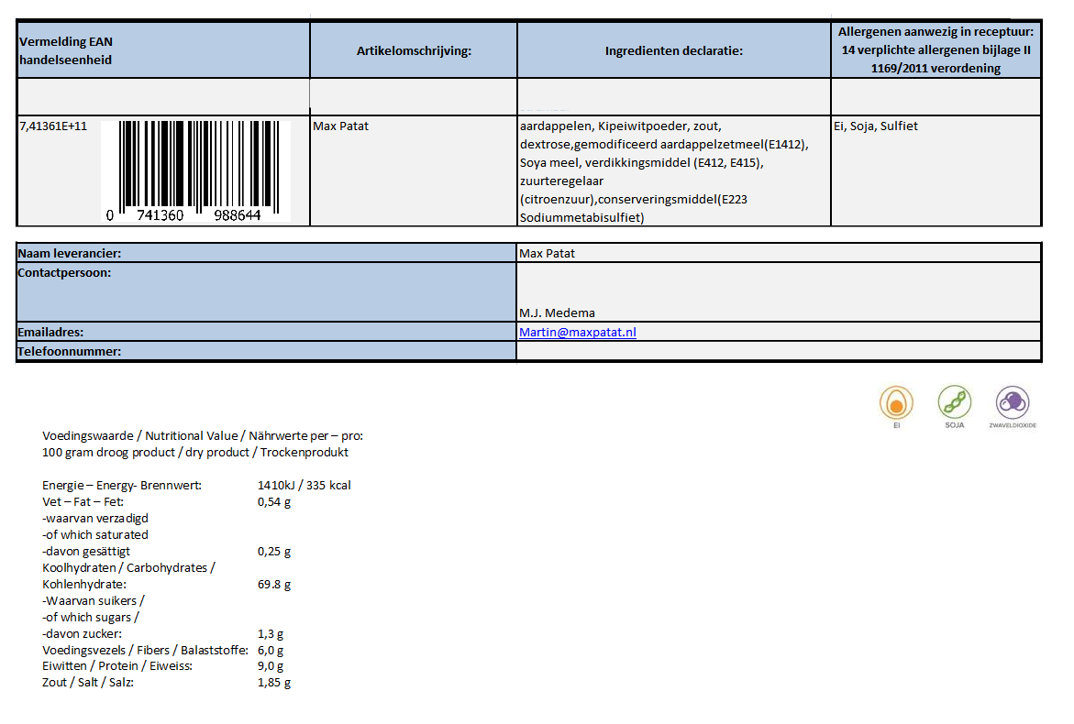Select the EAN barcode image
The width and height of the screenshot is (1074, 724).
click(195, 171)
